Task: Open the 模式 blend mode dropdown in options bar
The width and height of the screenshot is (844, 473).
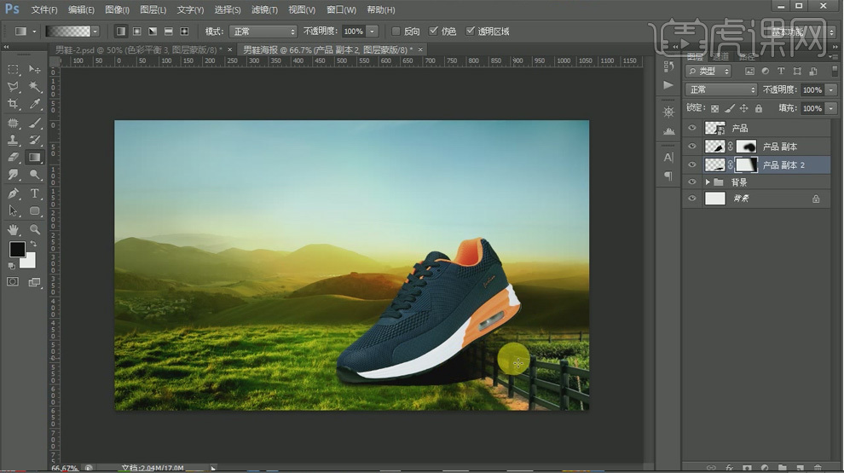Action: pos(262,32)
